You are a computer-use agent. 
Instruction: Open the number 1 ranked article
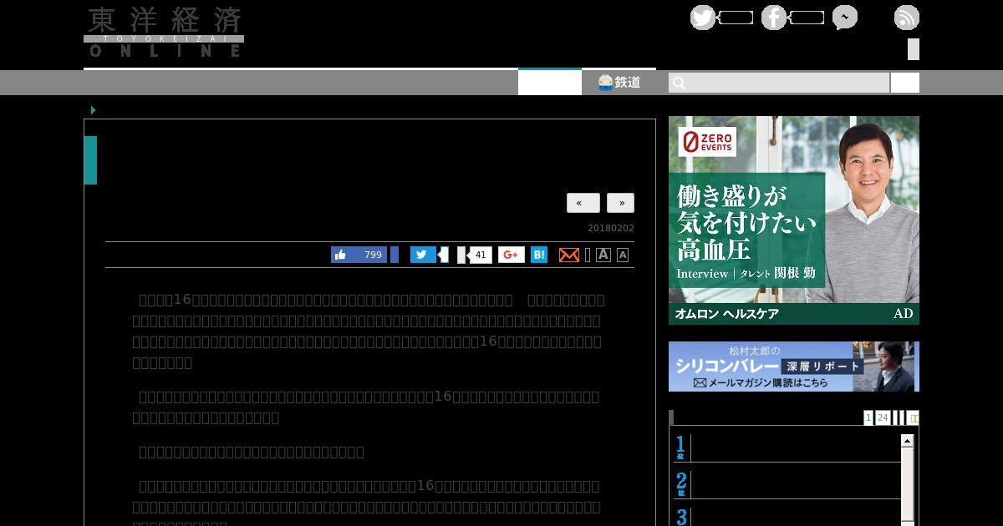(x=786, y=448)
